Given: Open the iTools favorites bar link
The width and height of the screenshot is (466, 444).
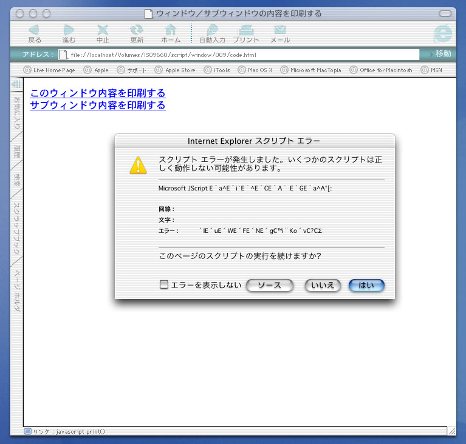Looking at the screenshot, I should [x=217, y=70].
